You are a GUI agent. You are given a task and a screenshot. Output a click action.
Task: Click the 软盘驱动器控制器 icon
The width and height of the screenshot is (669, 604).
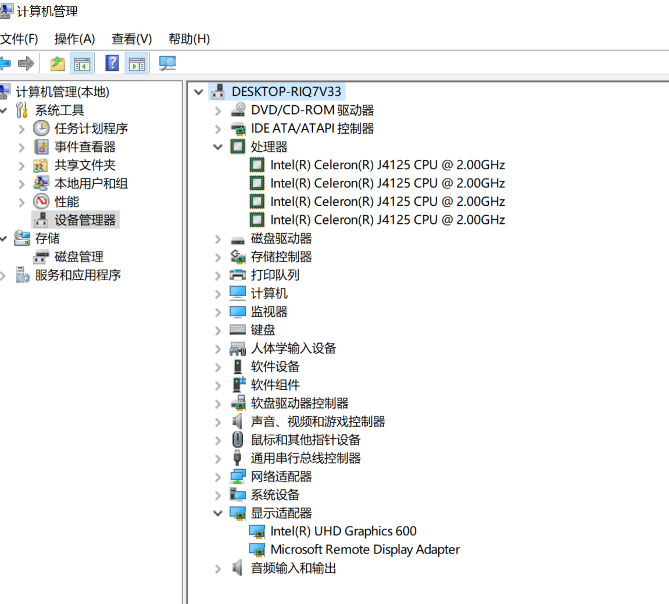coord(238,403)
